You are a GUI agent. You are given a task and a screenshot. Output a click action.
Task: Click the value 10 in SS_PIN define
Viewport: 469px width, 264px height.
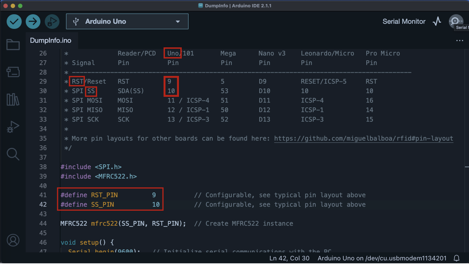156,204
